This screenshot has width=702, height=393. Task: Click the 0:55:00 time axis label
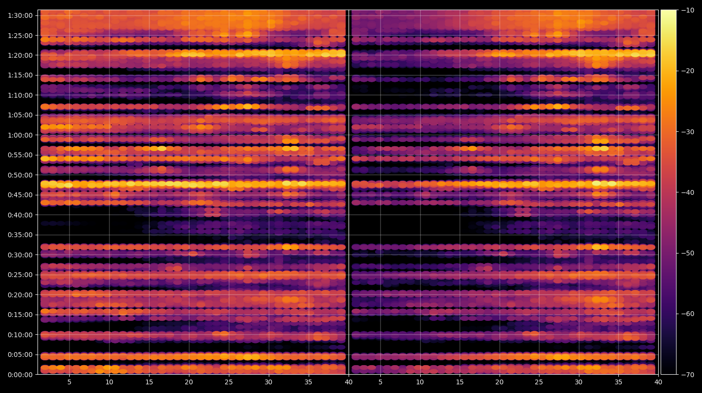point(20,155)
